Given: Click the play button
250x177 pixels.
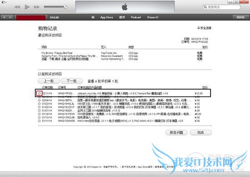Looking at the screenshot, I should pyautogui.click(x=27, y=7).
